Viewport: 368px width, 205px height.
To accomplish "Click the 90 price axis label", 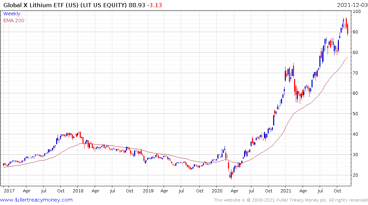I will 355,32.
